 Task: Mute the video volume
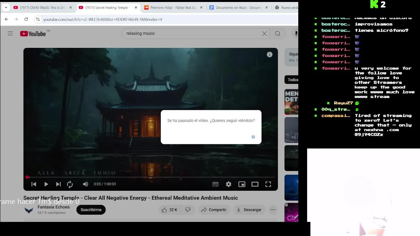tap(85, 184)
